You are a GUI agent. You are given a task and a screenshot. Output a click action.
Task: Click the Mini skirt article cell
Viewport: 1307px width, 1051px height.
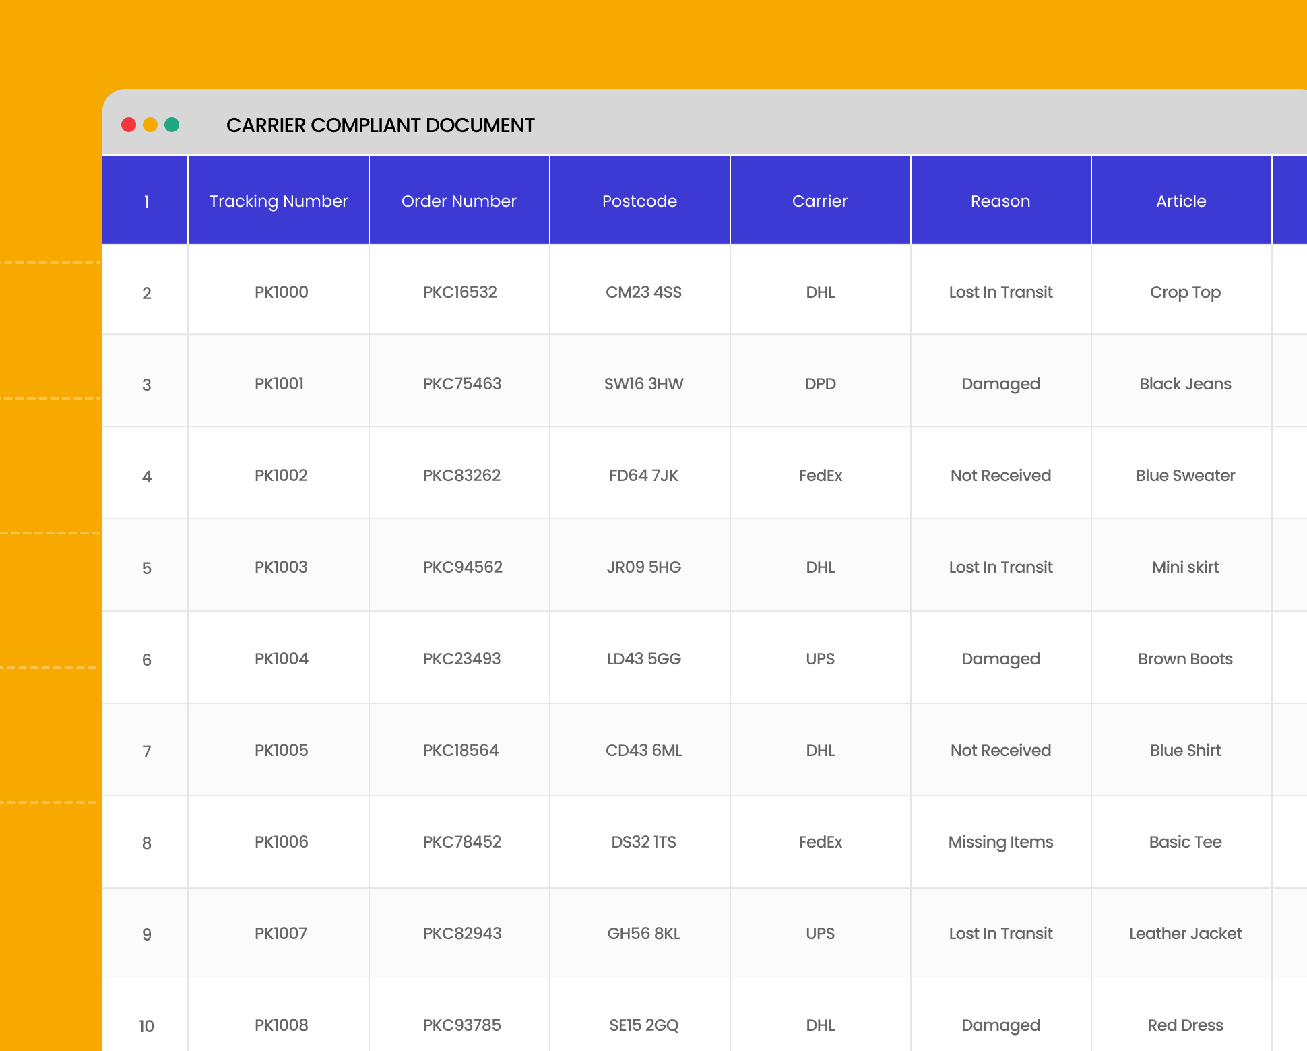pyautogui.click(x=1185, y=567)
